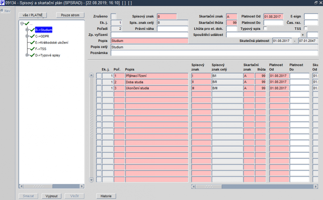
Task: Click the Poznámka input field
Action: (214, 53)
